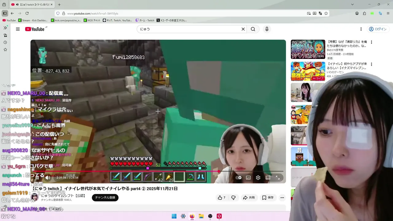
Task: Open the YouTube guide hamburger menu
Action: [x=18, y=29]
